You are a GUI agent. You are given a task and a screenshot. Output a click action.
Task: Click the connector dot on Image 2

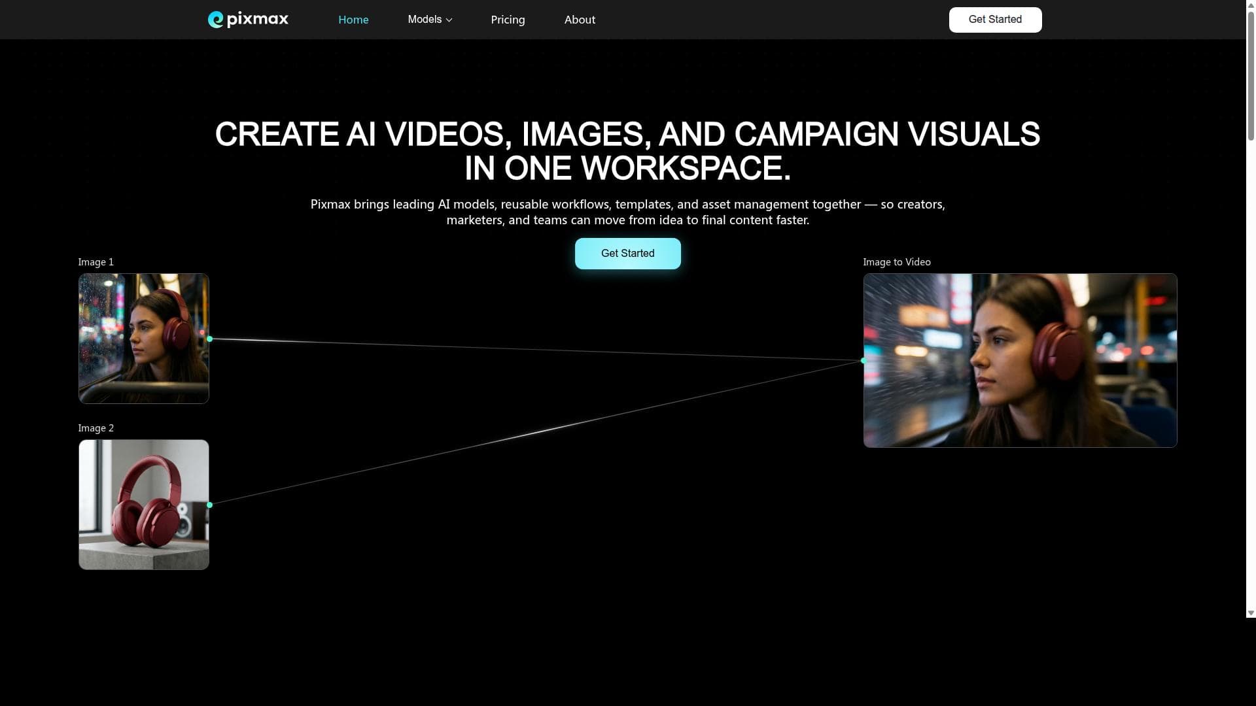[209, 505]
